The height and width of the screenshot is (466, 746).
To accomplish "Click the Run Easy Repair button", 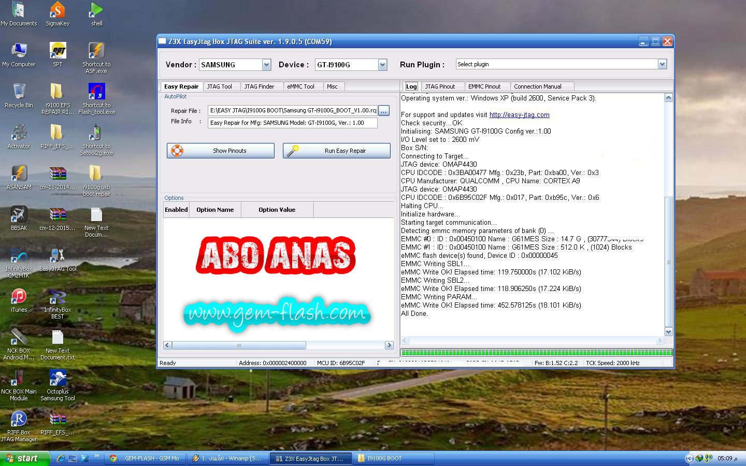I will tap(337, 151).
